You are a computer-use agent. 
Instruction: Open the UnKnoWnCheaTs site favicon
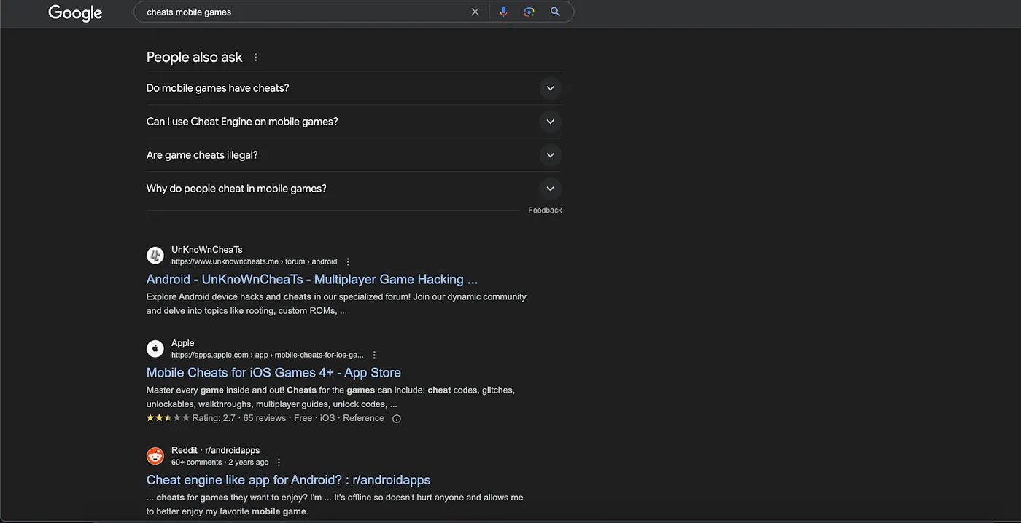[x=155, y=256]
